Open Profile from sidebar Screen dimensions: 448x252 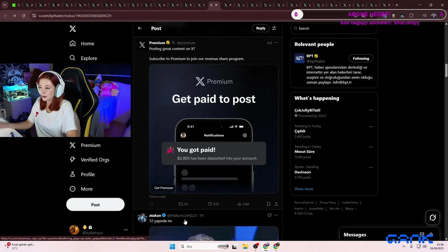click(x=82, y=174)
